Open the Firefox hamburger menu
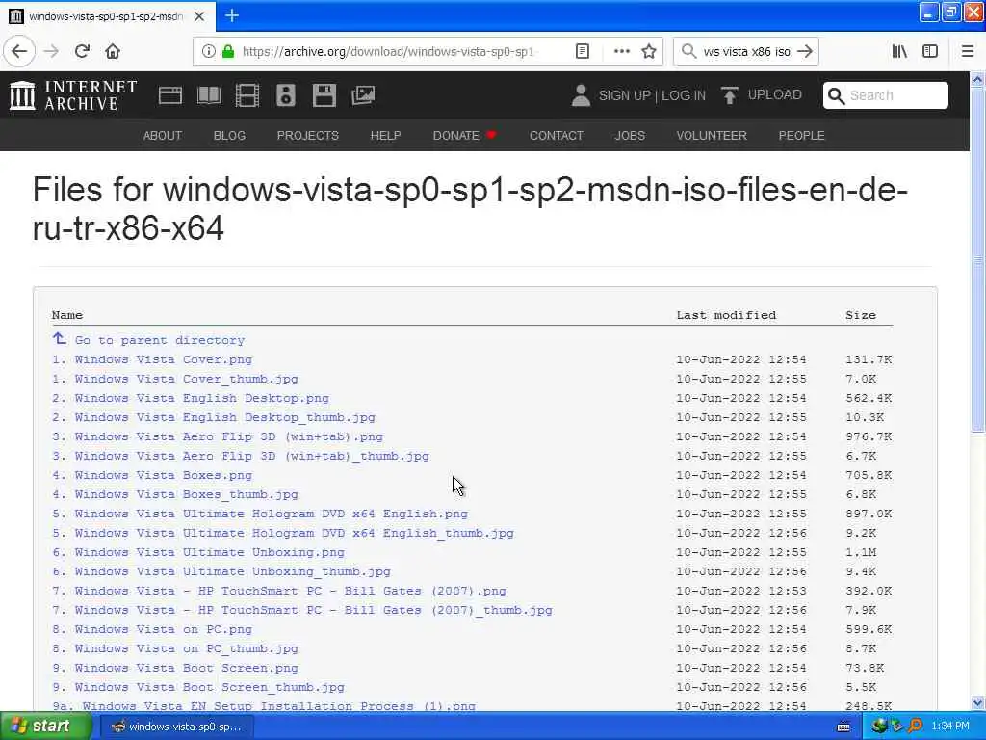Screen dimensions: 986x740 (x=968, y=51)
